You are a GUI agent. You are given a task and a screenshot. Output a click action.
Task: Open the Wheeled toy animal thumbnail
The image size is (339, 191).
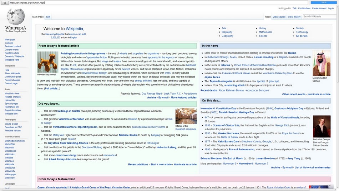pyautogui.click(x=47, y=62)
